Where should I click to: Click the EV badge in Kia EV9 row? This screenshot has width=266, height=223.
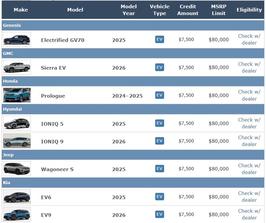(160, 214)
